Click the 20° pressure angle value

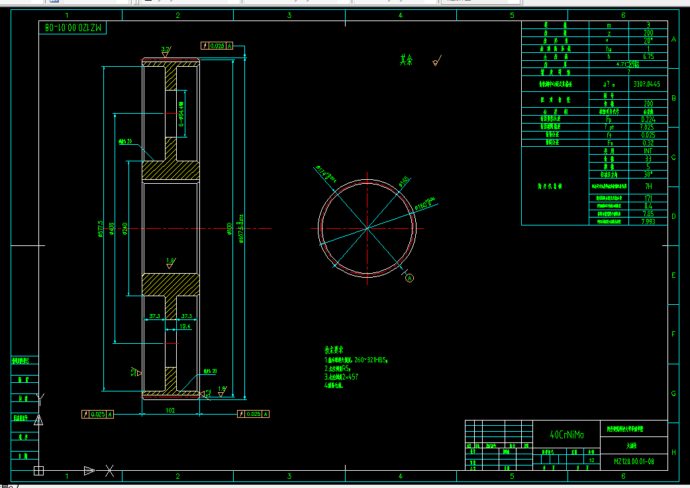click(648, 41)
